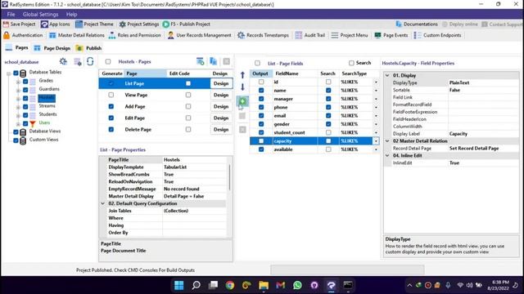Click the copy pages icon in Hostels Pages header
The image size is (524, 294).
[x=213, y=61]
